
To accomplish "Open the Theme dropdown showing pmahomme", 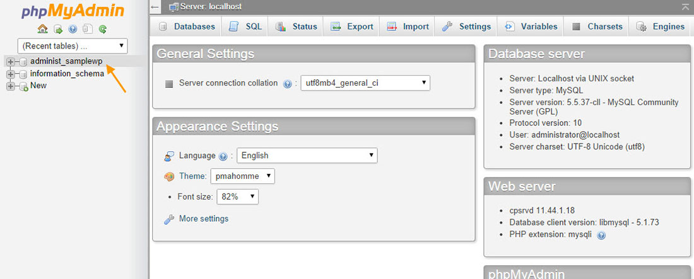I will (242, 176).
